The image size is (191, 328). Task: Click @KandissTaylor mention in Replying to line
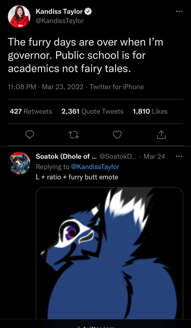pyautogui.click(x=95, y=167)
